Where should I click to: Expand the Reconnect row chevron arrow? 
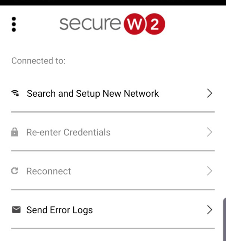(x=209, y=171)
